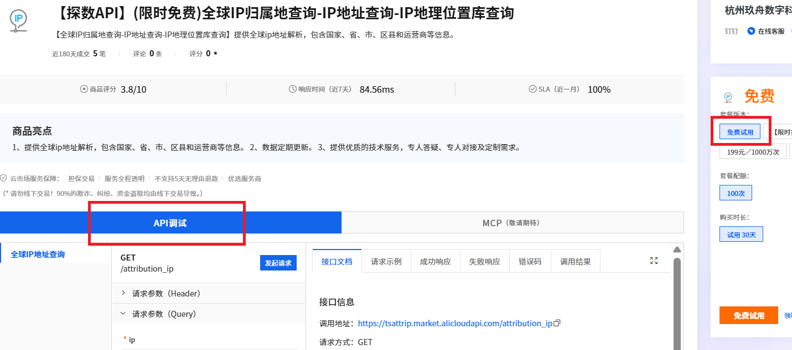This screenshot has height=350, width=792.
Task: Click the 商品亮点 heading
Action: click(32, 131)
